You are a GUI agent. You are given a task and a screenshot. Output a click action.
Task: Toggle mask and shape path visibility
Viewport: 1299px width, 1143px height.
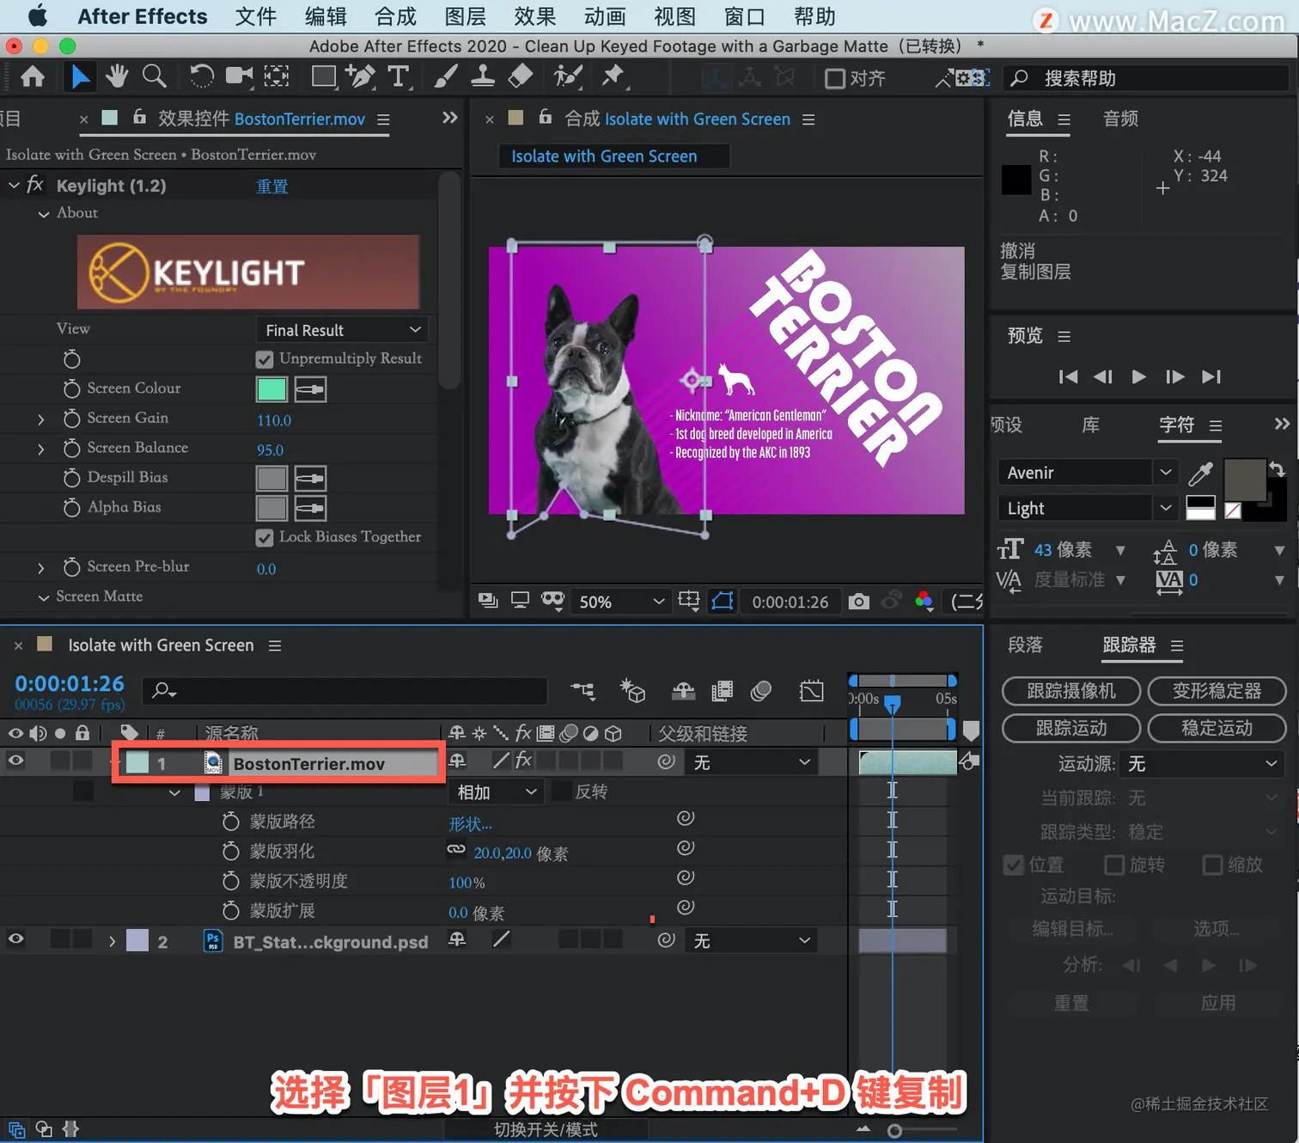pos(723,601)
